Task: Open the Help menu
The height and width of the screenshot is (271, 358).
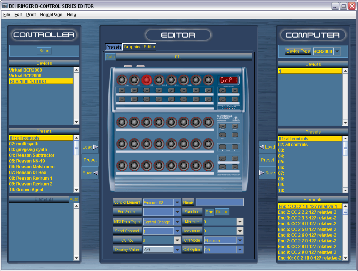Action: coord(71,15)
